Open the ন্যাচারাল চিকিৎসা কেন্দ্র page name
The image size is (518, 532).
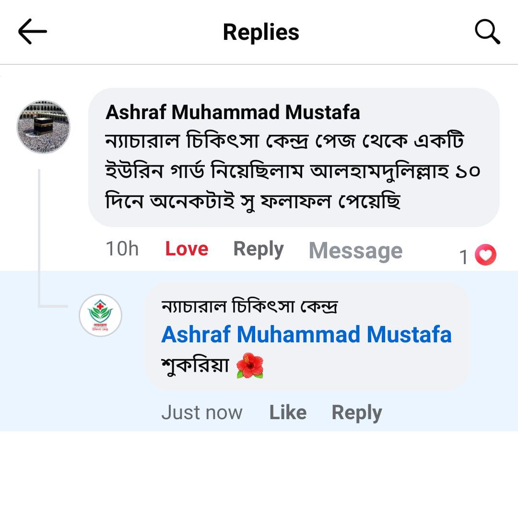tap(249, 306)
